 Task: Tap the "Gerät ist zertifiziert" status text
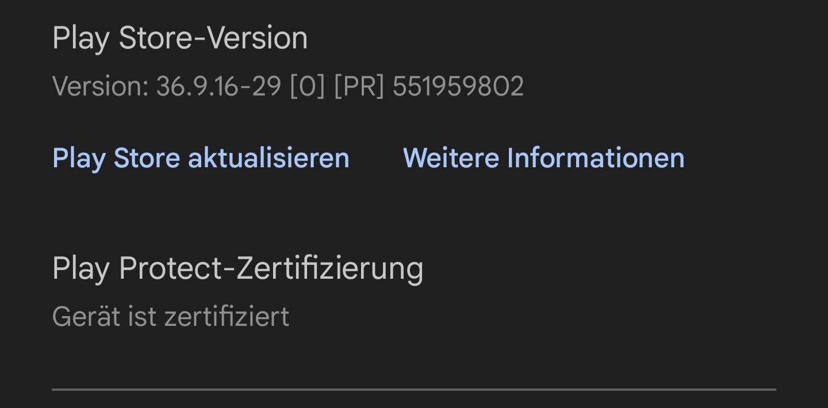pyautogui.click(x=170, y=317)
